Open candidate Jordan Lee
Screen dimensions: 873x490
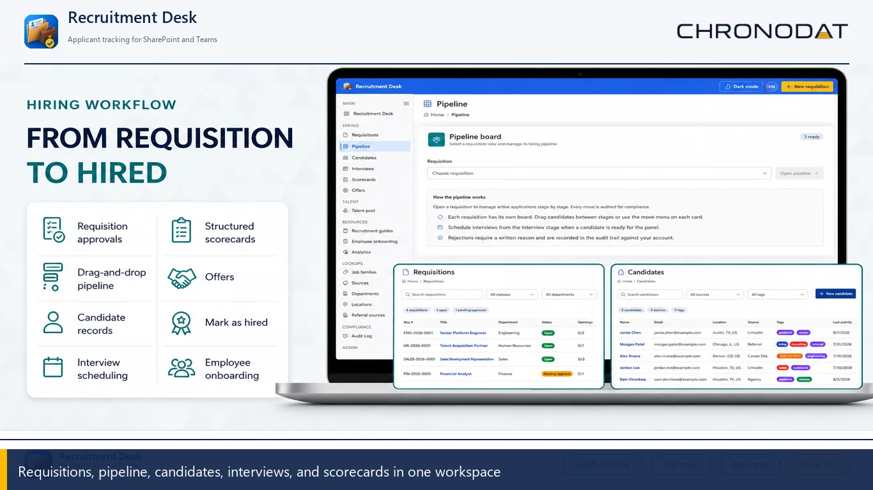pyautogui.click(x=630, y=367)
